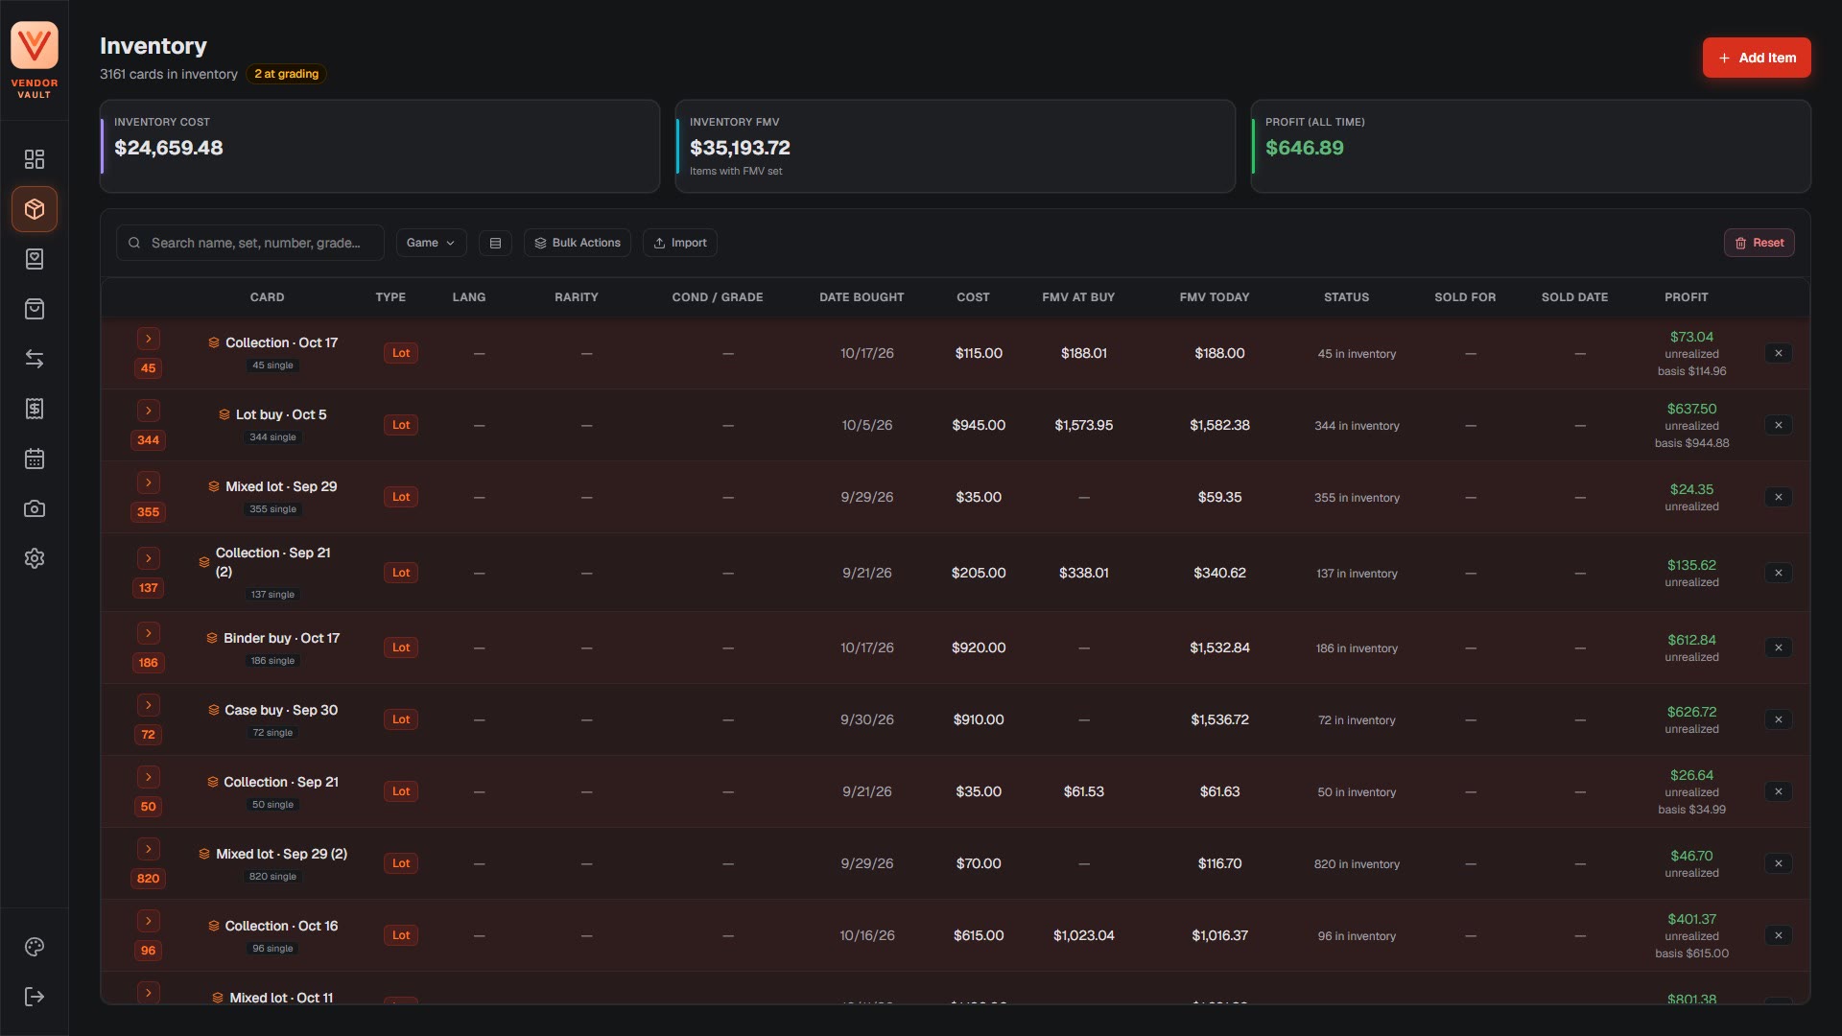Open the shopping bag icon in sidebar
The width and height of the screenshot is (1842, 1036).
tap(35, 309)
